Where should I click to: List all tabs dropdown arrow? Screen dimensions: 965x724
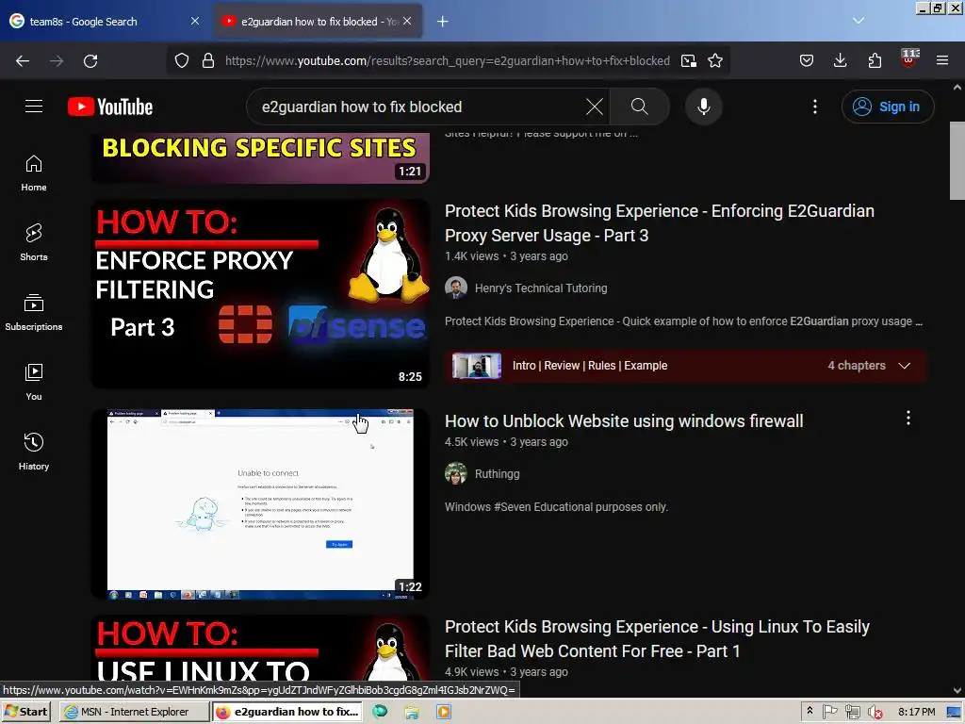[x=859, y=21]
